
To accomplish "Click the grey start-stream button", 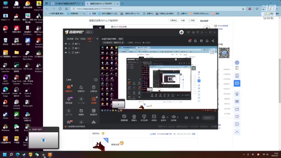I will pyautogui.click(x=208, y=118).
